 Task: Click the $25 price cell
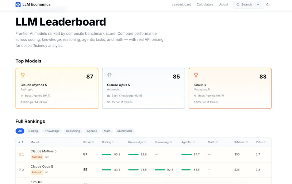pyautogui.click(x=237, y=170)
